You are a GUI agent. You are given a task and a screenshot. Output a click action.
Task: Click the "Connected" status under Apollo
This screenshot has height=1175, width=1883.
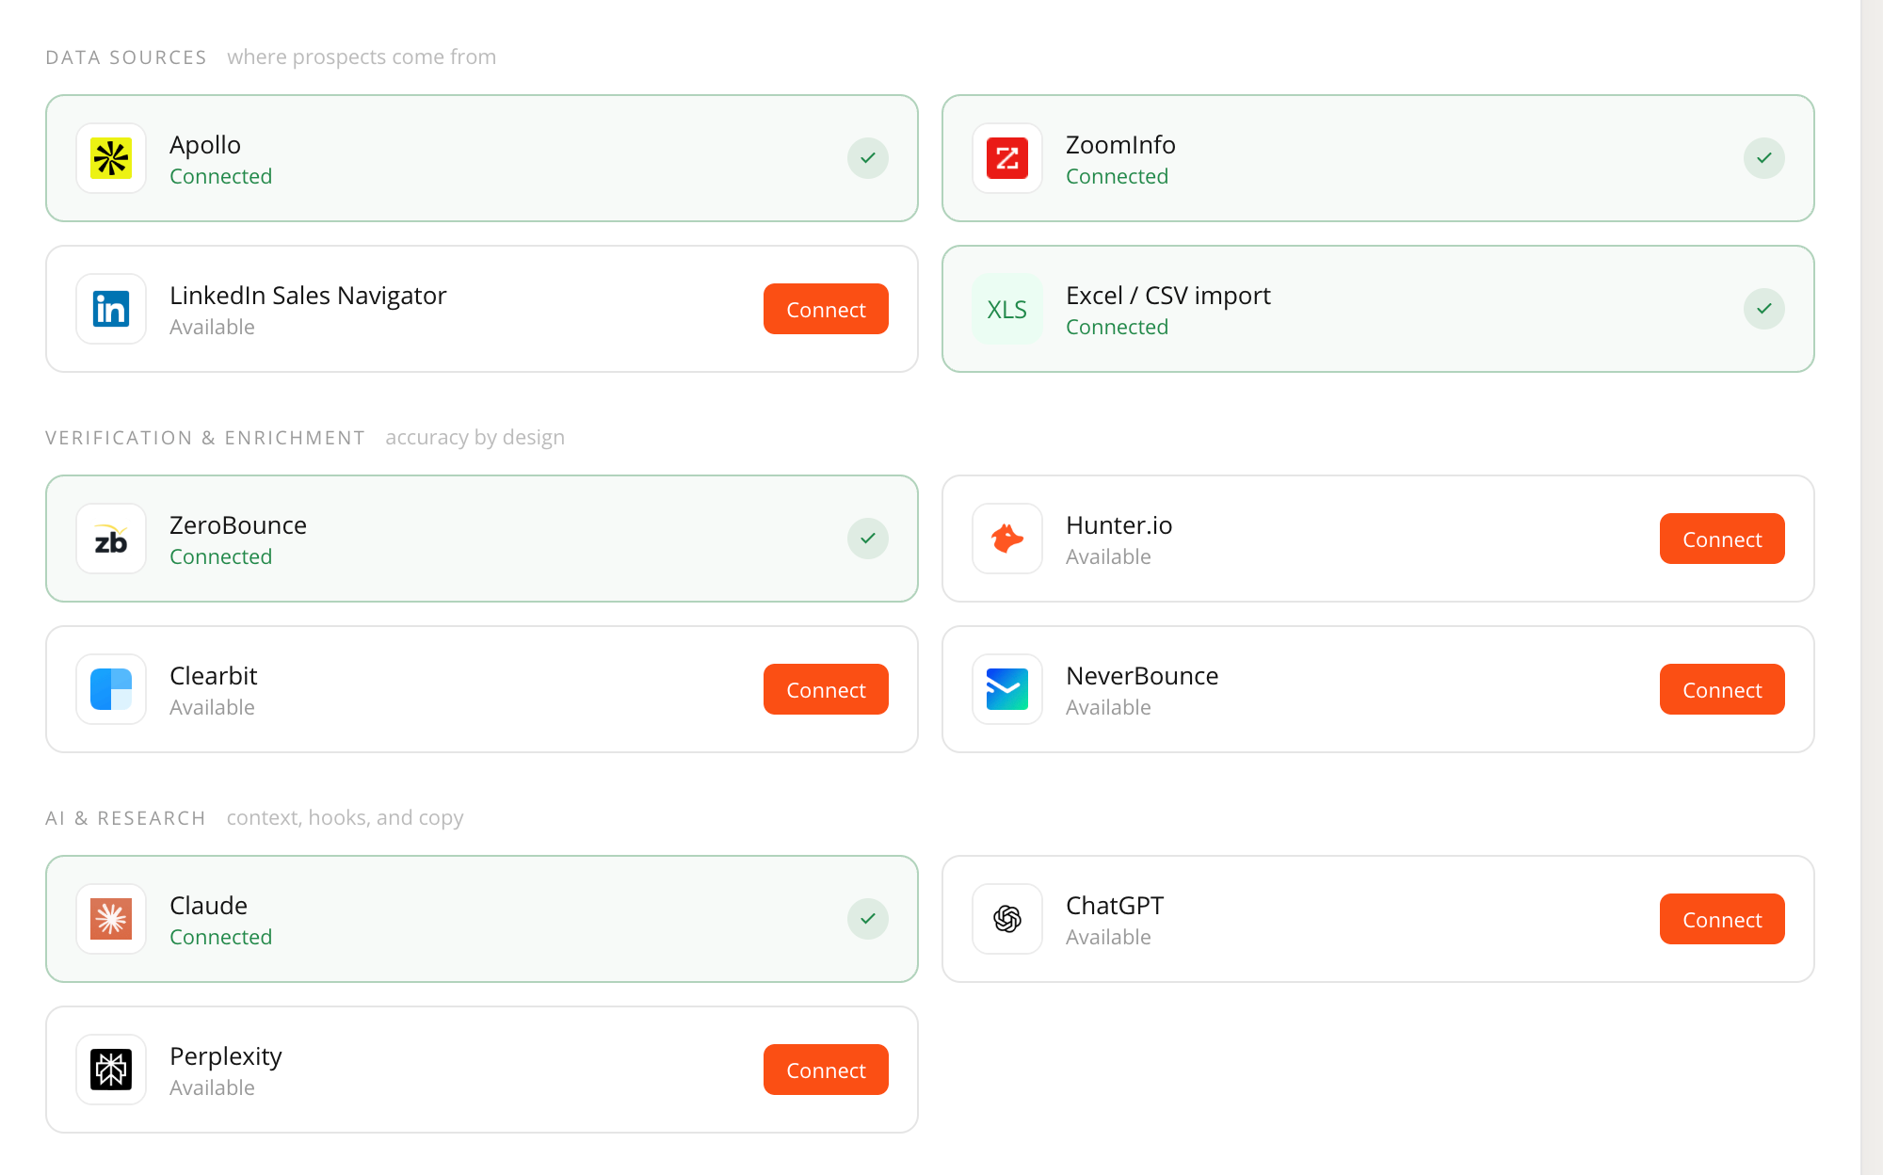click(x=220, y=177)
